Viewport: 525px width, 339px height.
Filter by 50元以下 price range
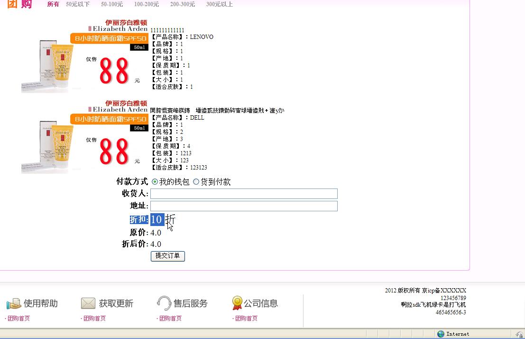[x=78, y=4]
